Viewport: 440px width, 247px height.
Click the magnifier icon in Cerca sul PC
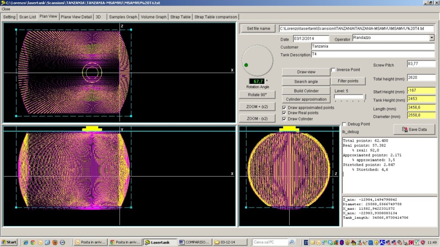coord(291,242)
